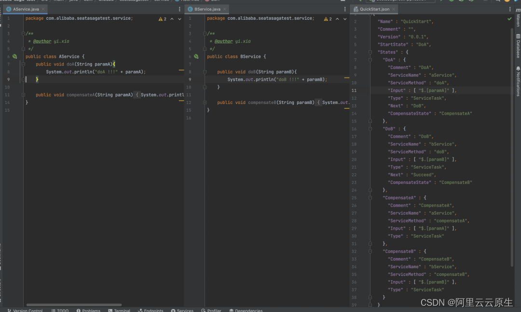Click the "compensateA" ServiceMethod value in JSON
Screen dimensions: 521x312
coord(451,221)
